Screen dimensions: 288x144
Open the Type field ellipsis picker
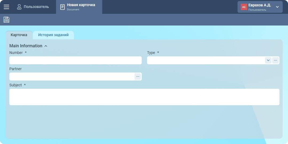tap(275, 60)
